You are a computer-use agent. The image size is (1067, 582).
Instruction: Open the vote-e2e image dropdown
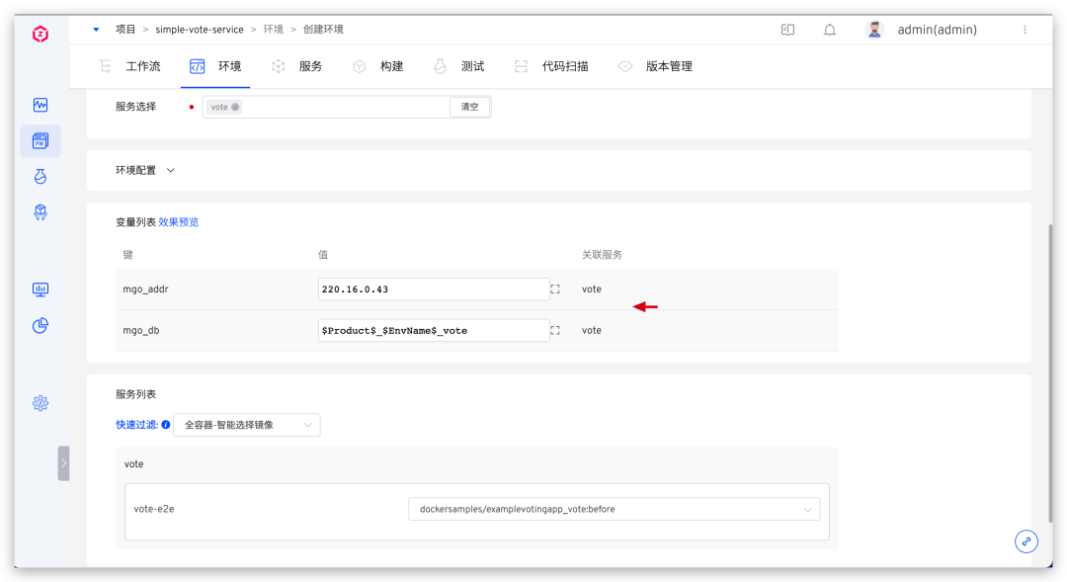pyautogui.click(x=613, y=509)
